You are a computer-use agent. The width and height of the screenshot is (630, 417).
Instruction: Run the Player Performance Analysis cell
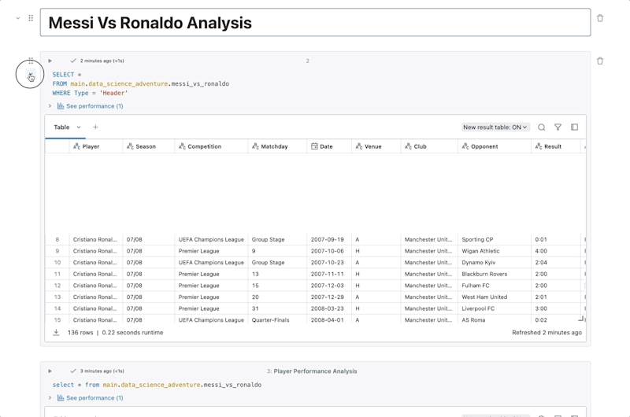(50, 371)
